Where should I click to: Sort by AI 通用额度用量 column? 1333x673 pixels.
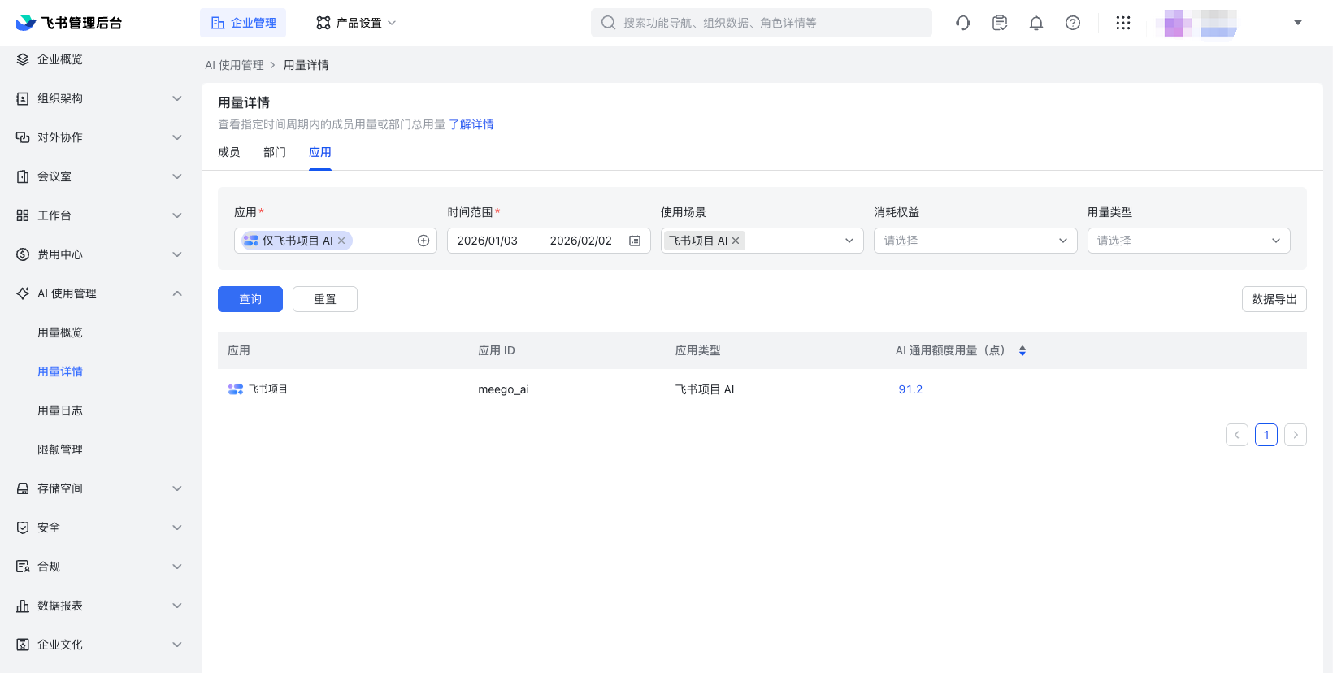[x=1023, y=351]
